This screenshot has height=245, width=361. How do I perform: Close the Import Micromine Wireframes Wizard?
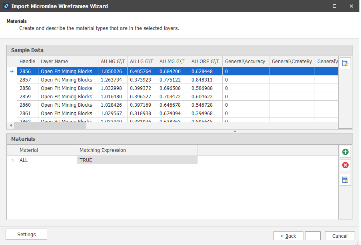coord(351,6)
